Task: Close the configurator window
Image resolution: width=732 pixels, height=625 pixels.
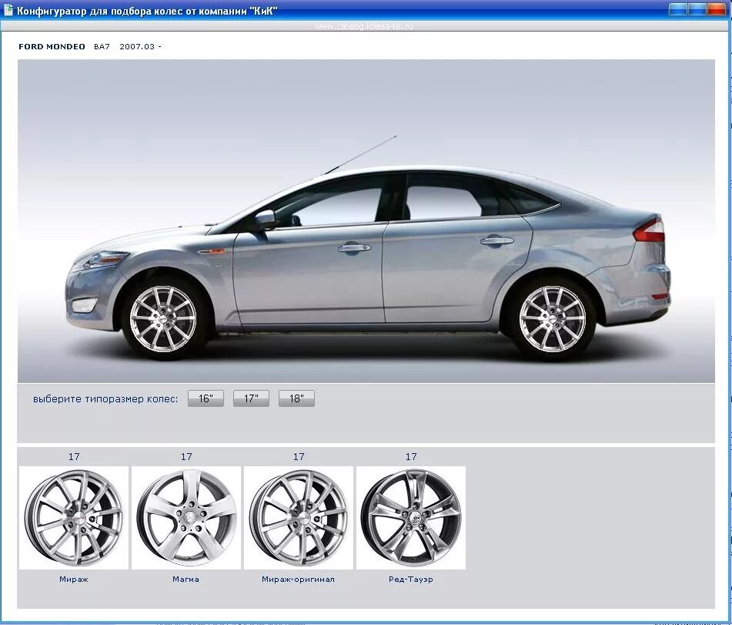Action: click(x=716, y=9)
